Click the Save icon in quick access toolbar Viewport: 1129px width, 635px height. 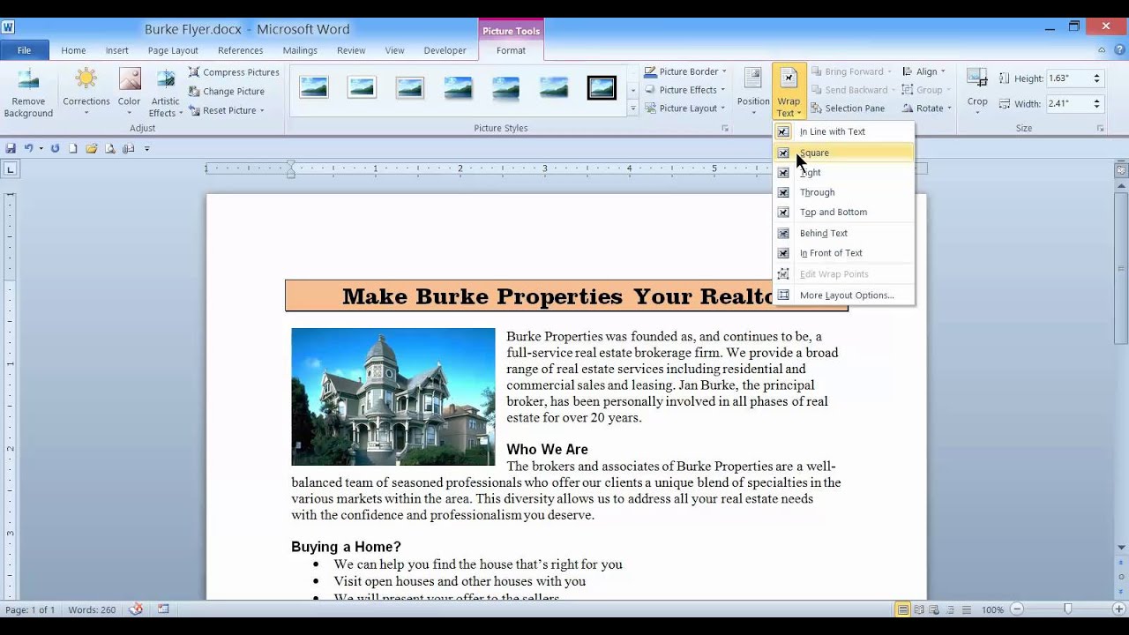point(11,148)
